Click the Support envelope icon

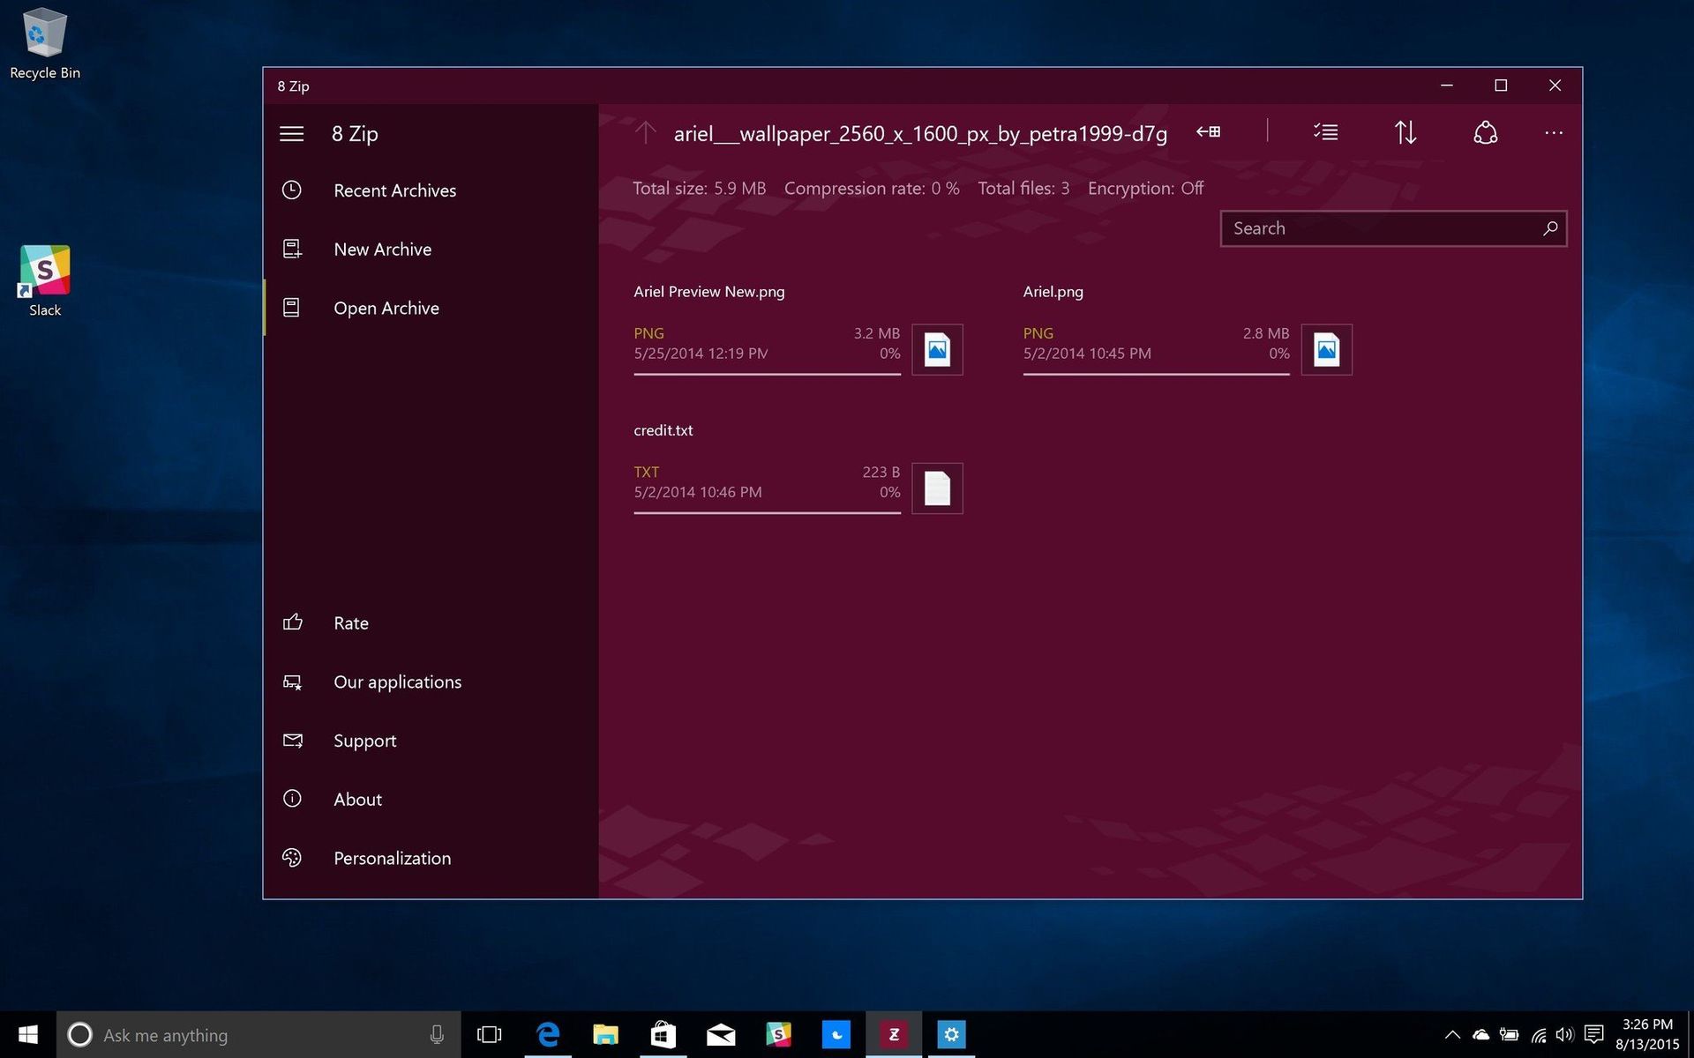tap(292, 740)
